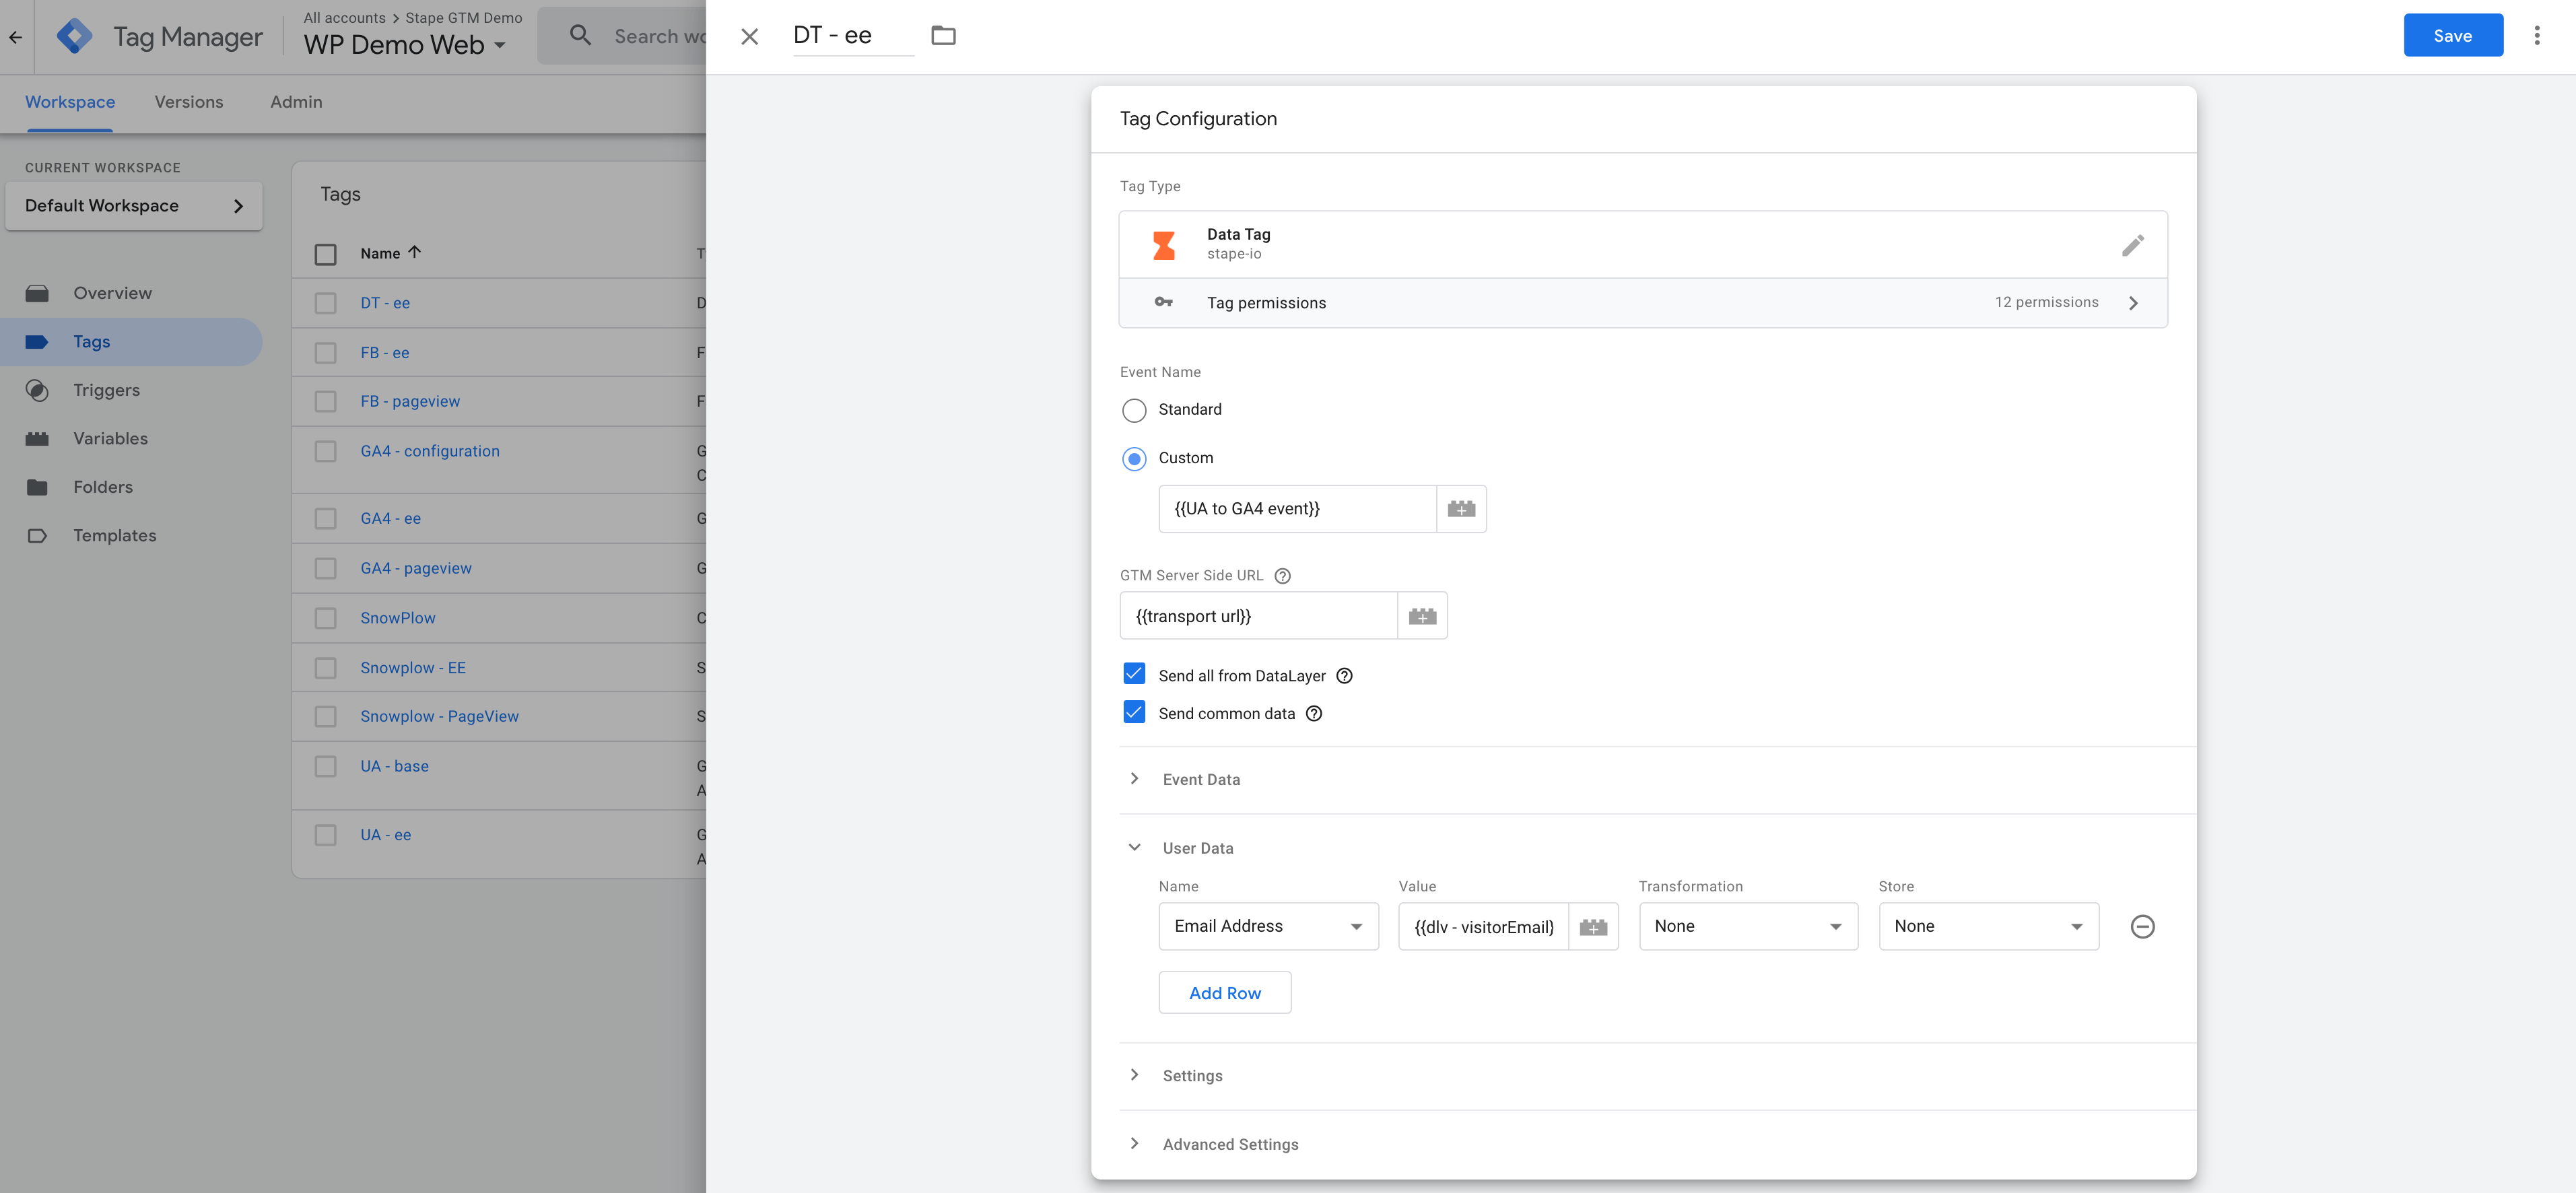
Task: Open the Transformation None dropdown
Action: tap(1748, 927)
